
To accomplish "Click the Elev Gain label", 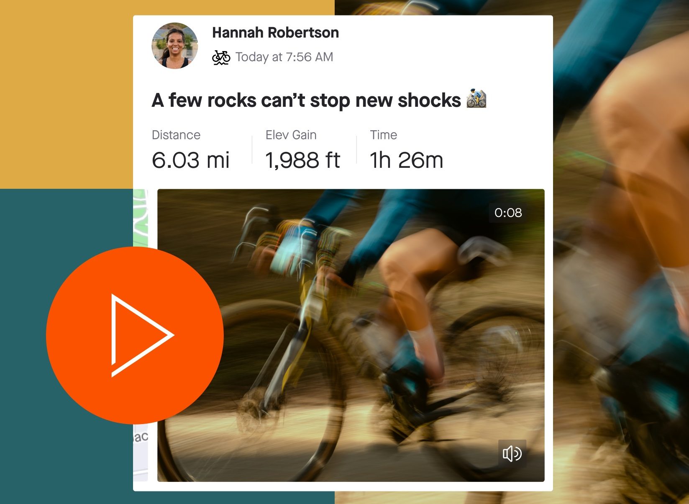I will click(291, 135).
